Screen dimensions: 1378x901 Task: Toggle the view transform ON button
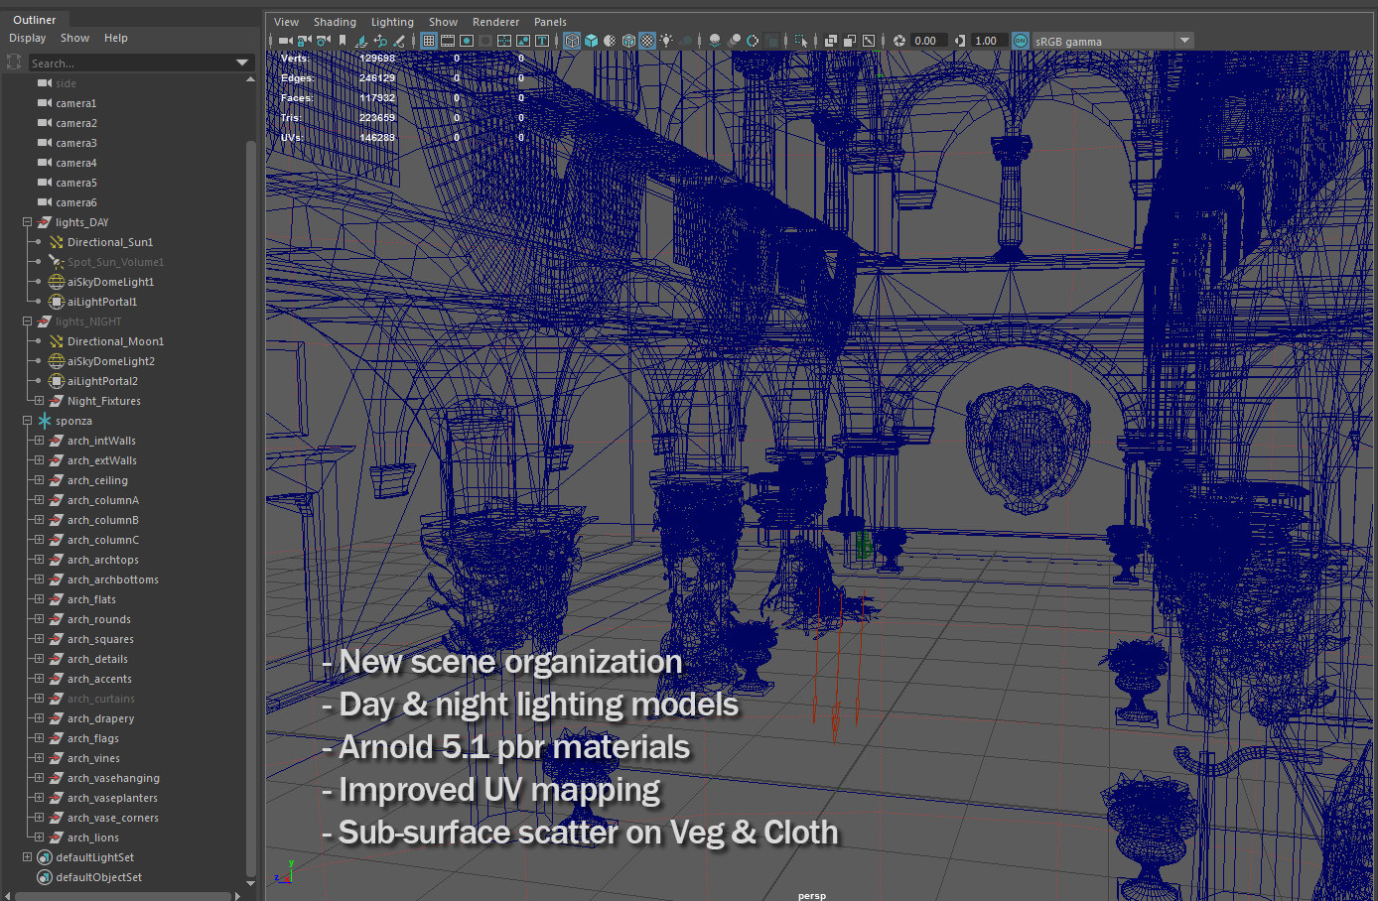pyautogui.click(x=1021, y=41)
